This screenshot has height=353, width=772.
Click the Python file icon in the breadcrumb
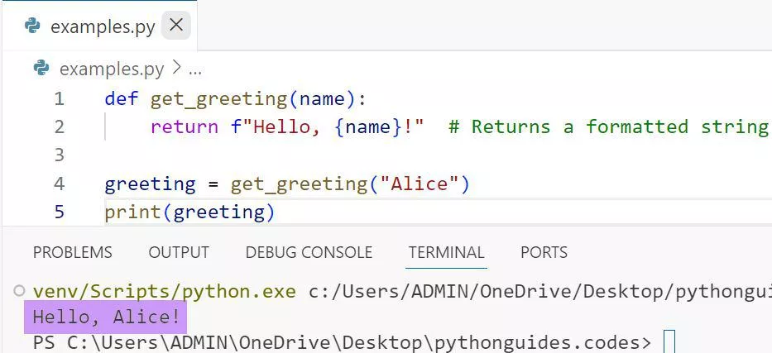tap(41, 69)
